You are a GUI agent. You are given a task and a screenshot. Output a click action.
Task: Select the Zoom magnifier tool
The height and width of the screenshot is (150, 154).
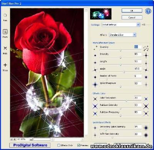(5, 32)
